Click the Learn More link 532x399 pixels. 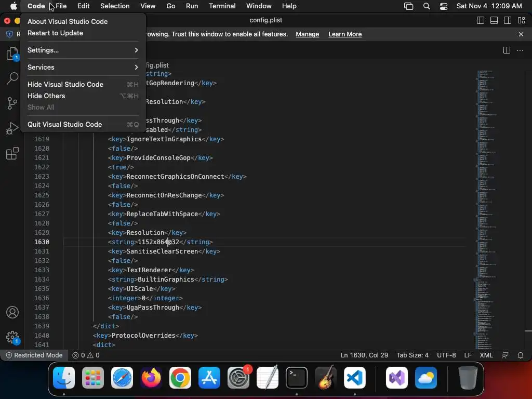tap(345, 34)
